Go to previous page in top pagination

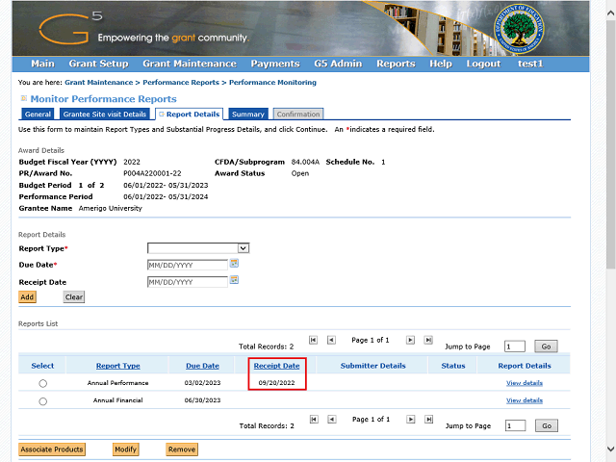[x=331, y=340]
